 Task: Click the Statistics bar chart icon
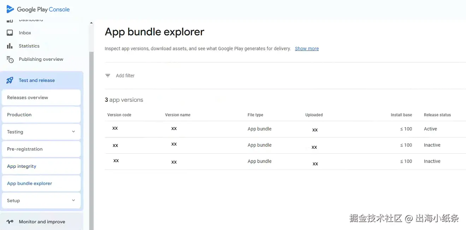coord(10,46)
